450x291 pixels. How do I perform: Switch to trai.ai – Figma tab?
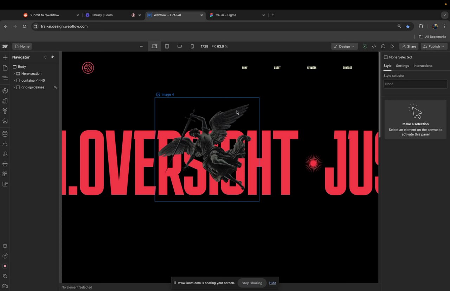click(237, 15)
